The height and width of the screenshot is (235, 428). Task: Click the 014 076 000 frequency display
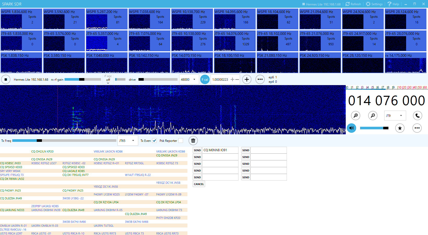387,101
